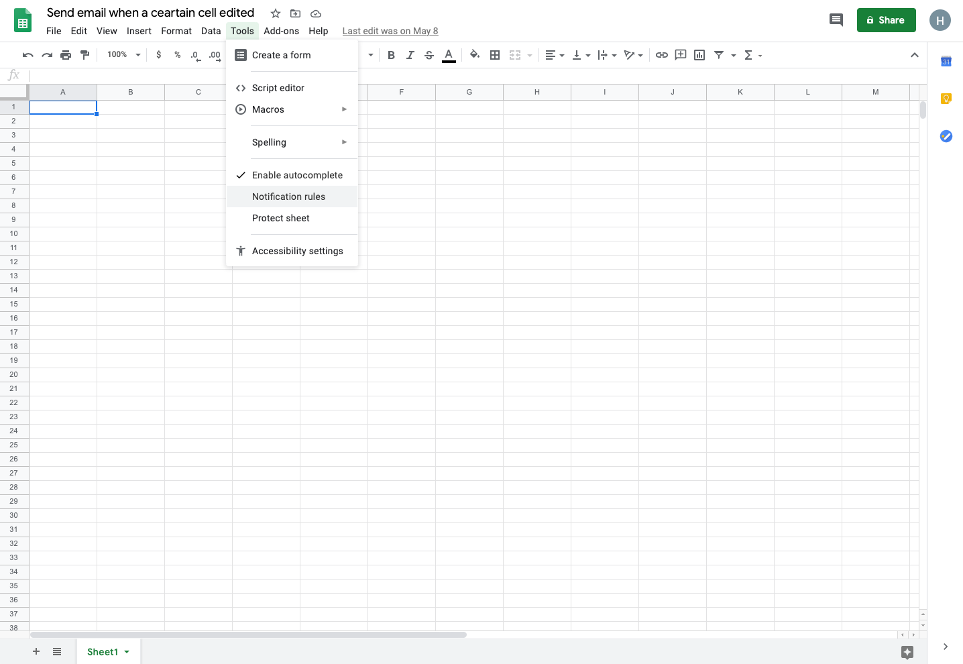This screenshot has height=664, width=963.
Task: Open the comment history icon
Action: pos(836,20)
